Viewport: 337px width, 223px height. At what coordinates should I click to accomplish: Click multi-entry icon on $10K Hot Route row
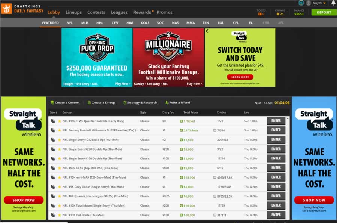click(215, 215)
